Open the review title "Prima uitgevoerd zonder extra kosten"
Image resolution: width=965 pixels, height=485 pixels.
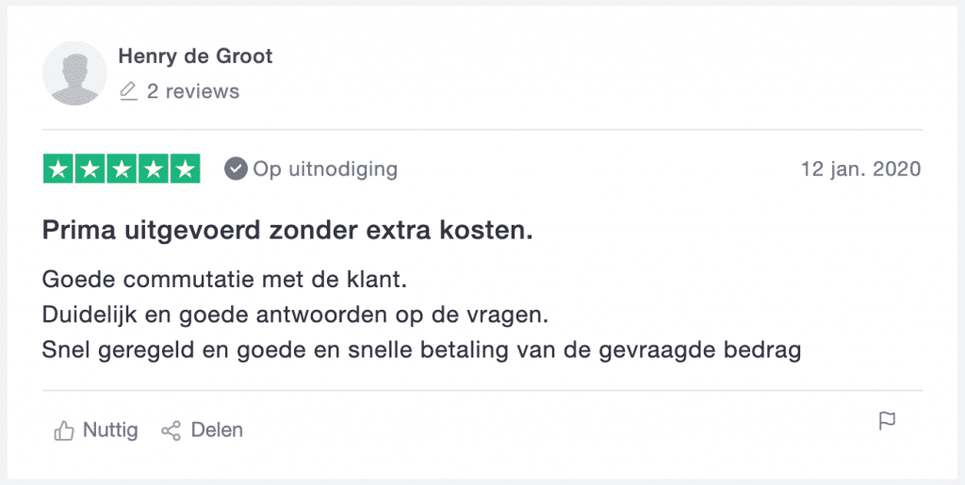click(x=287, y=230)
